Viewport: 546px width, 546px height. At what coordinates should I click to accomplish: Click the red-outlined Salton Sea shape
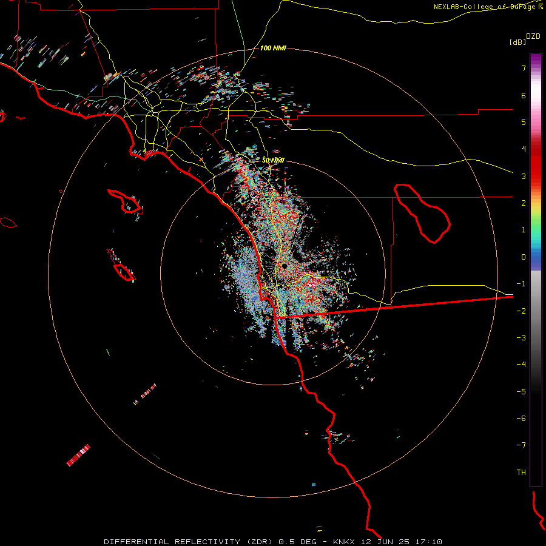(422, 213)
